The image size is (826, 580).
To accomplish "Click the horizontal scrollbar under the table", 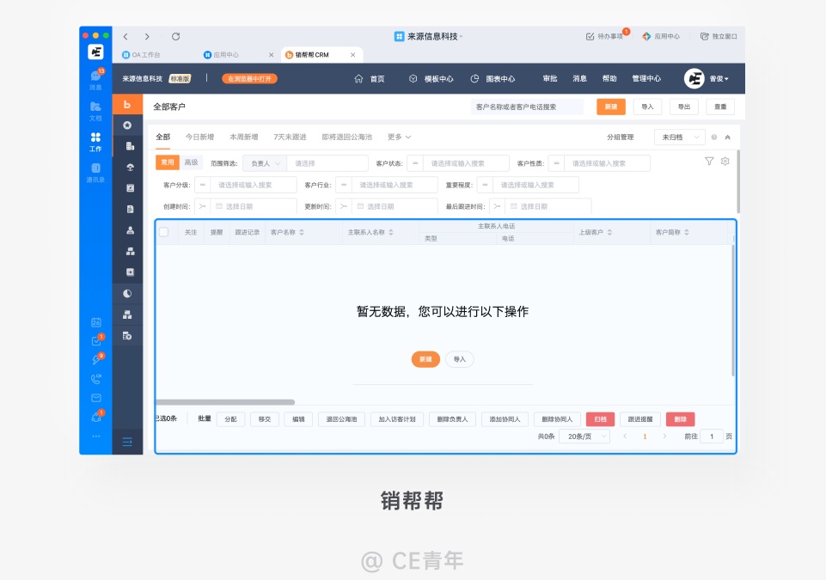I will (225, 402).
